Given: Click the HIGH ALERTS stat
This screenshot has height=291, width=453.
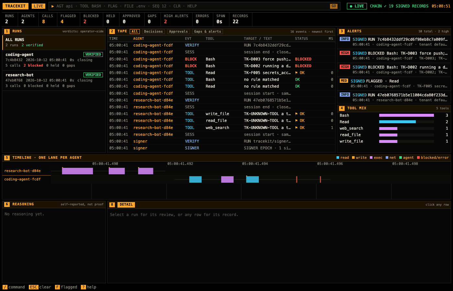Looking at the screenshot, I should [176, 19].
